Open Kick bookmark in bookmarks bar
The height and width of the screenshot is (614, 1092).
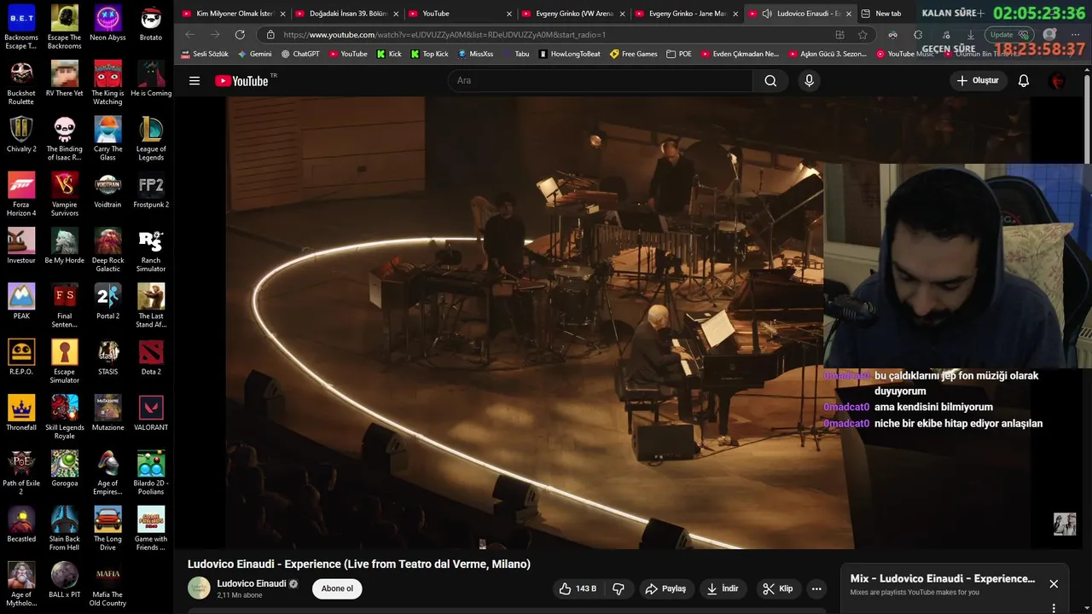tap(389, 54)
